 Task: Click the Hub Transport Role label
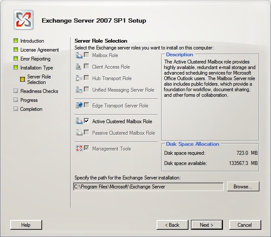coord(112,78)
